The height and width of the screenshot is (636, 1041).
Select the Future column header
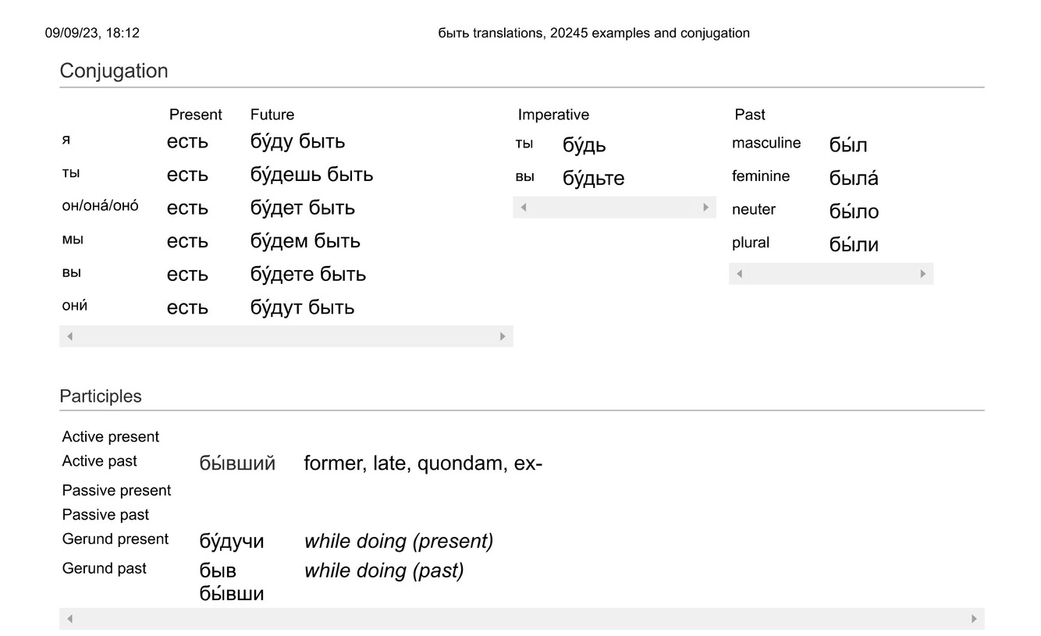pyautogui.click(x=272, y=115)
